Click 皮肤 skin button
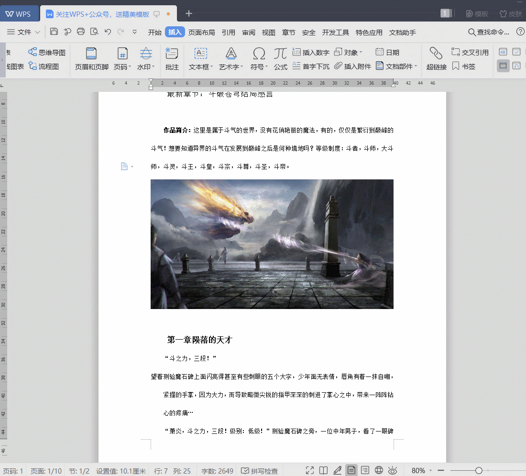Image resolution: width=526 pixels, height=476 pixels. 511,14
